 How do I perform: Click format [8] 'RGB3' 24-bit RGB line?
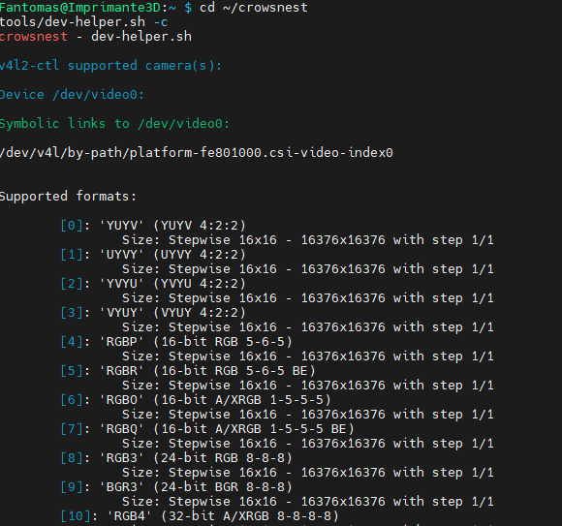(x=176, y=457)
